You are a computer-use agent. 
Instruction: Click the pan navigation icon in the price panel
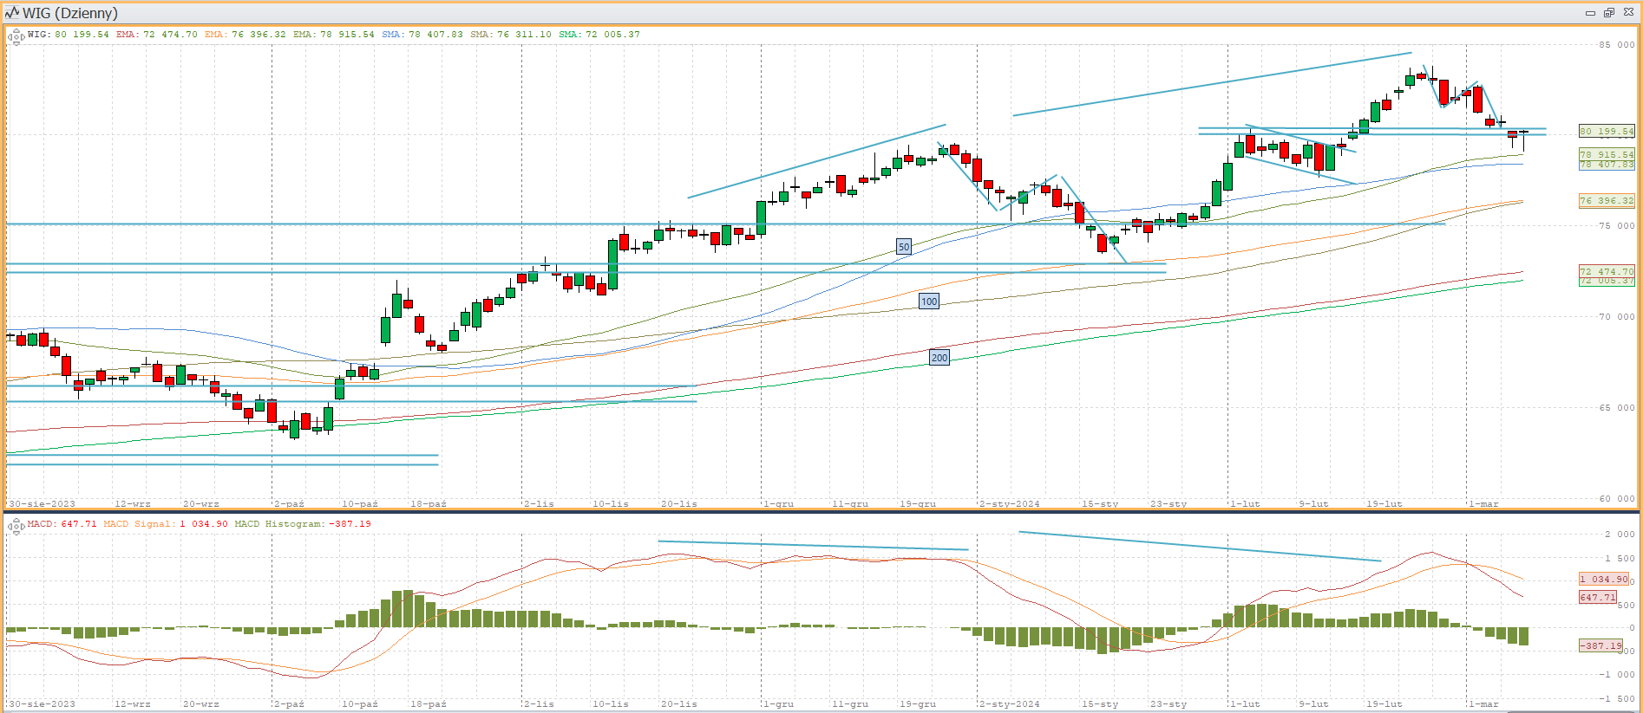pos(16,37)
